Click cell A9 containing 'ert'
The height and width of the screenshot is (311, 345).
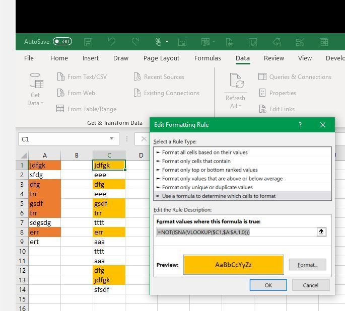[45, 242]
